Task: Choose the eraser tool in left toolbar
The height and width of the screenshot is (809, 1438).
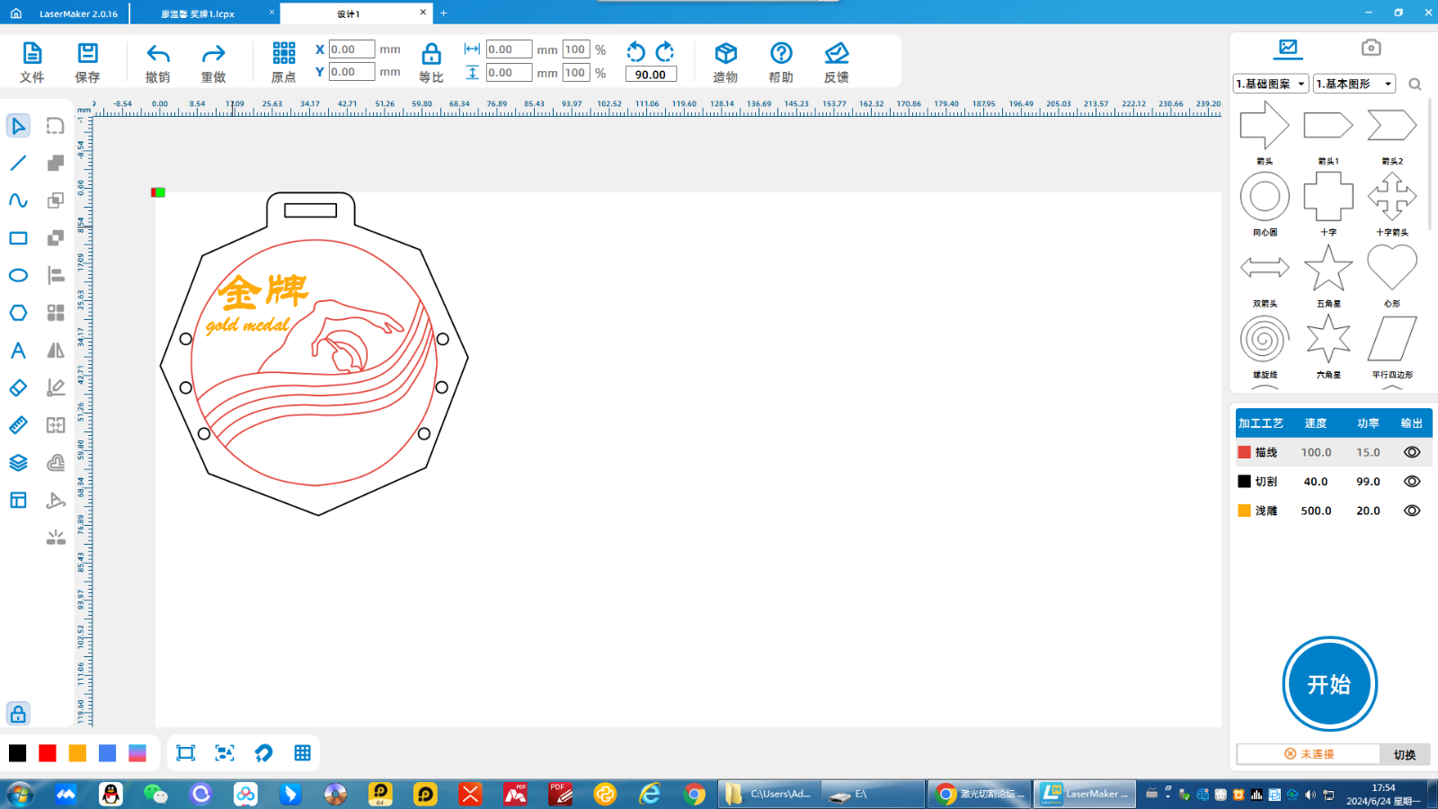Action: click(18, 388)
